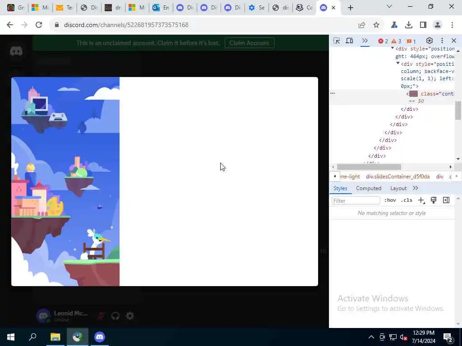
Task: Click the new style rule plus icon
Action: click(421, 200)
